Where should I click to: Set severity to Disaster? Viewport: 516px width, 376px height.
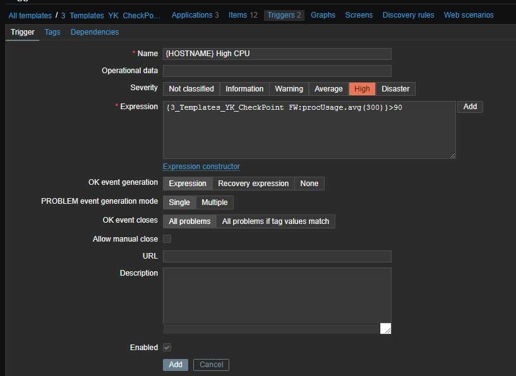point(395,89)
